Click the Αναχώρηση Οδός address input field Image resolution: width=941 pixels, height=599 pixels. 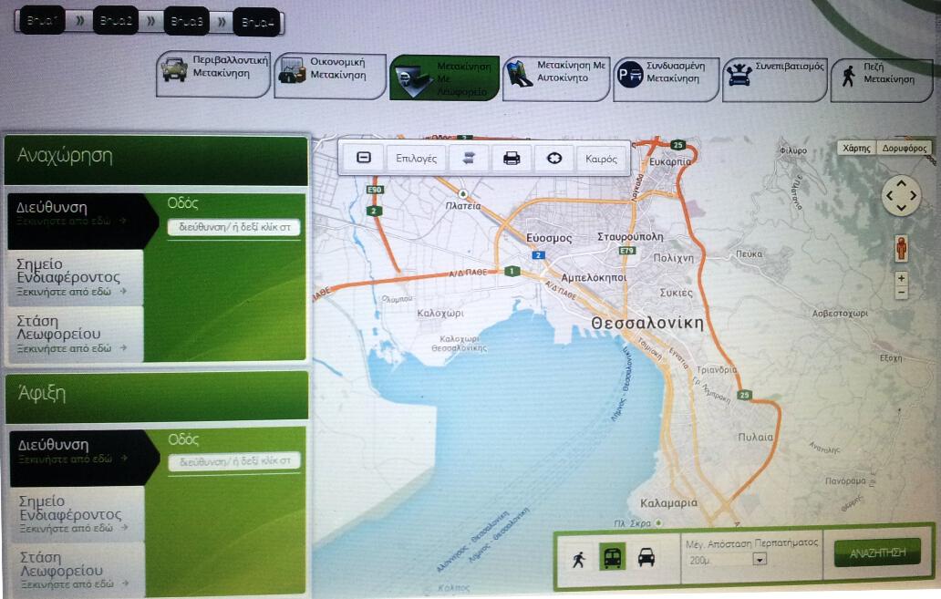click(233, 227)
